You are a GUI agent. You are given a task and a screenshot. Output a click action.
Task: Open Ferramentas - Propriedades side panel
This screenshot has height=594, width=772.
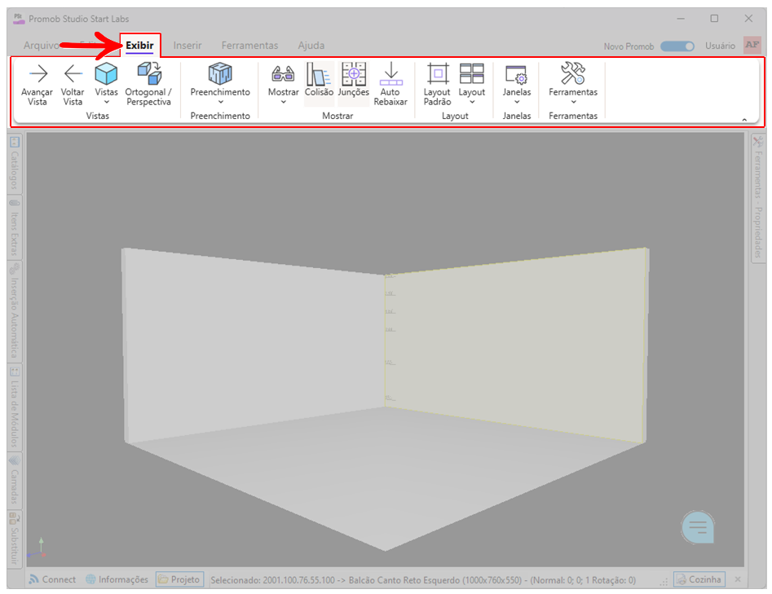tap(757, 198)
